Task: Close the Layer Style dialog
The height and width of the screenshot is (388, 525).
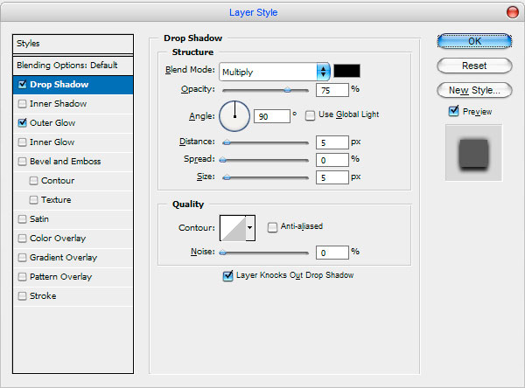Action: pyautogui.click(x=512, y=12)
